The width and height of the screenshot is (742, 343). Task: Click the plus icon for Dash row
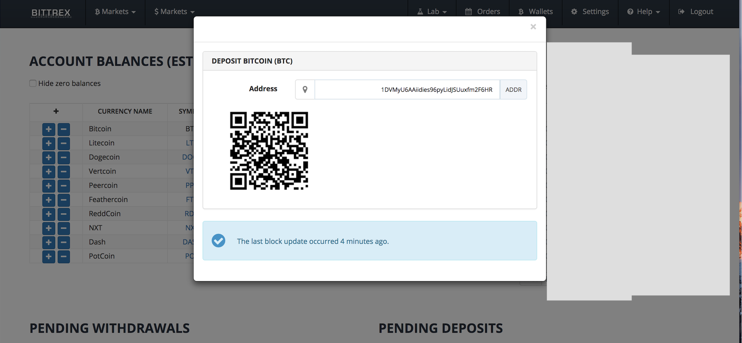tap(49, 243)
